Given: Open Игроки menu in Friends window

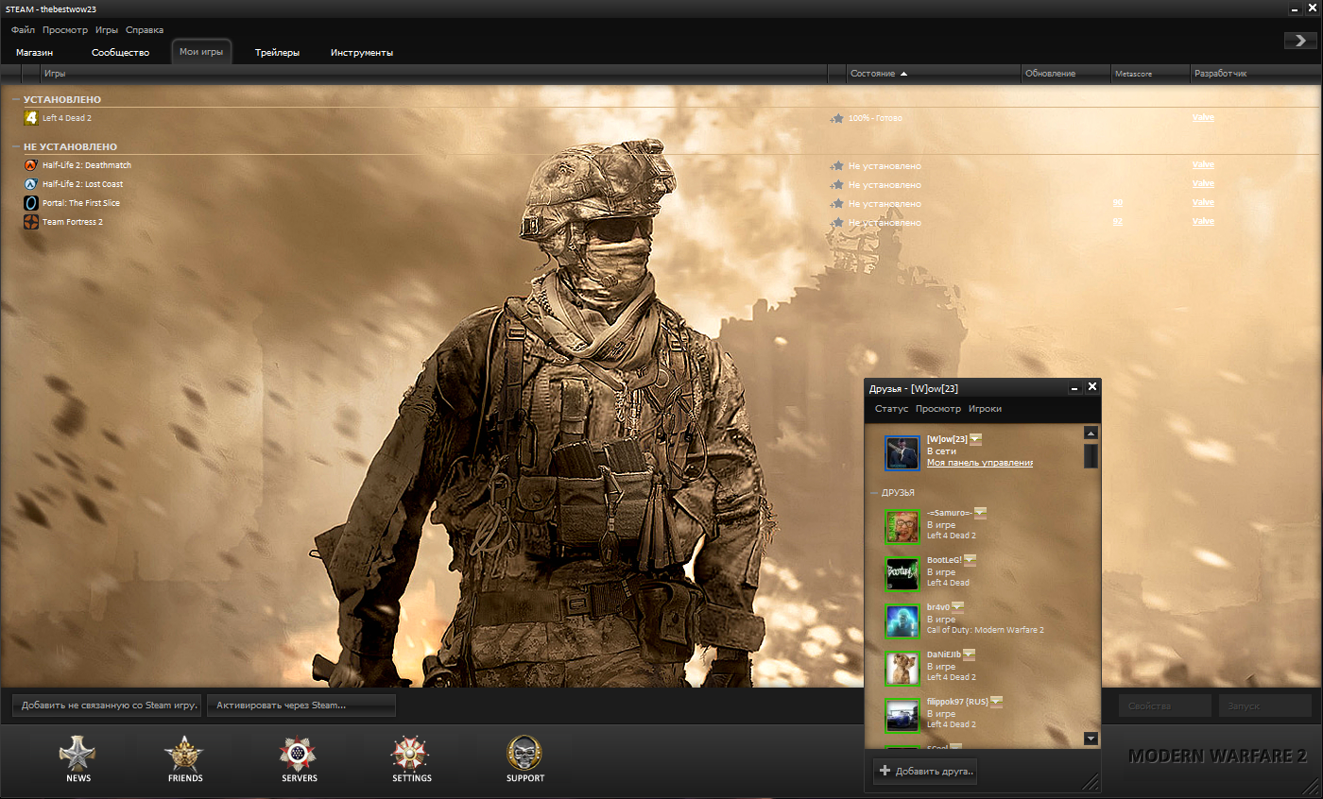Looking at the screenshot, I should click(985, 409).
